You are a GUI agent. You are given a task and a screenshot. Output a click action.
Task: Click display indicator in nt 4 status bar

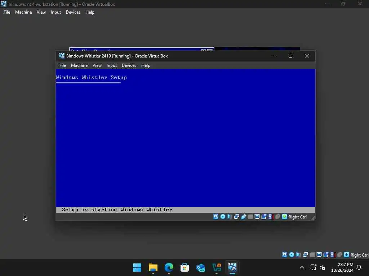[x=319, y=255]
